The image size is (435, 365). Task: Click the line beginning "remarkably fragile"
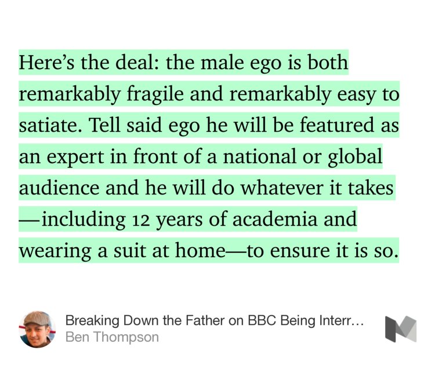click(209, 94)
